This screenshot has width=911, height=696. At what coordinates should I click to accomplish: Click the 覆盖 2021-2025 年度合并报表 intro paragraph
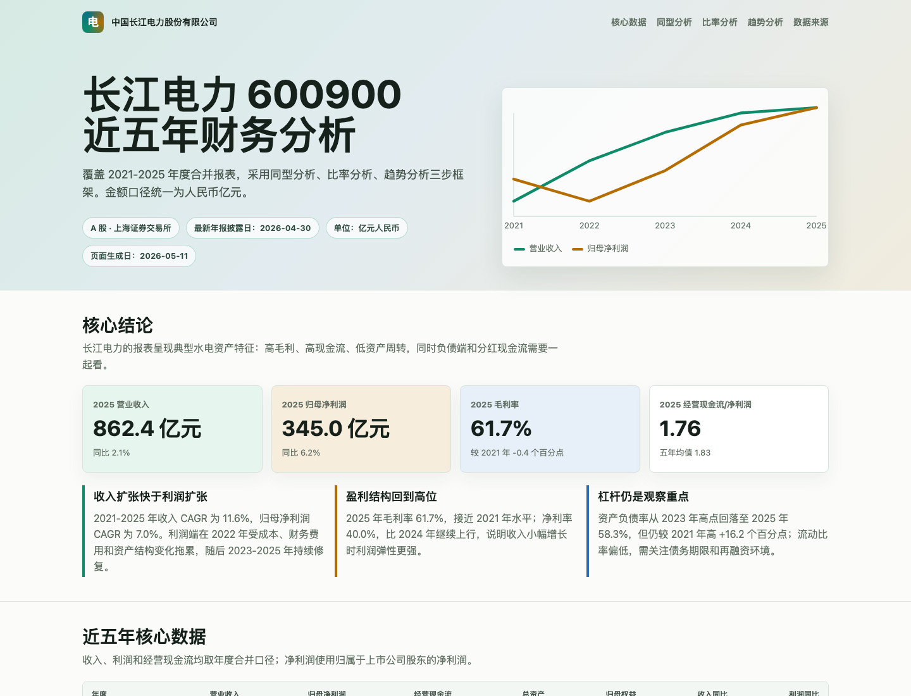pyautogui.click(x=273, y=183)
